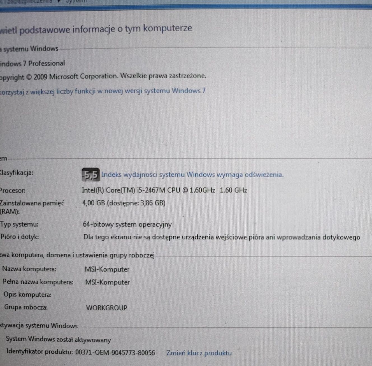Viewport: 372px width, 366px height.
Task: Click the Microsoft Corporation copyright line
Action: pyautogui.click(x=103, y=76)
